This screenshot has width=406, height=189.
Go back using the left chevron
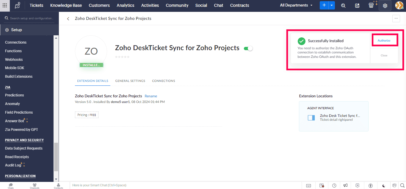pyautogui.click(x=68, y=19)
